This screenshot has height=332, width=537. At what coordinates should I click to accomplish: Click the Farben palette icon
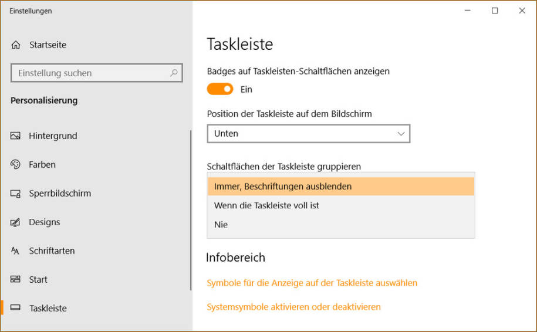point(16,165)
